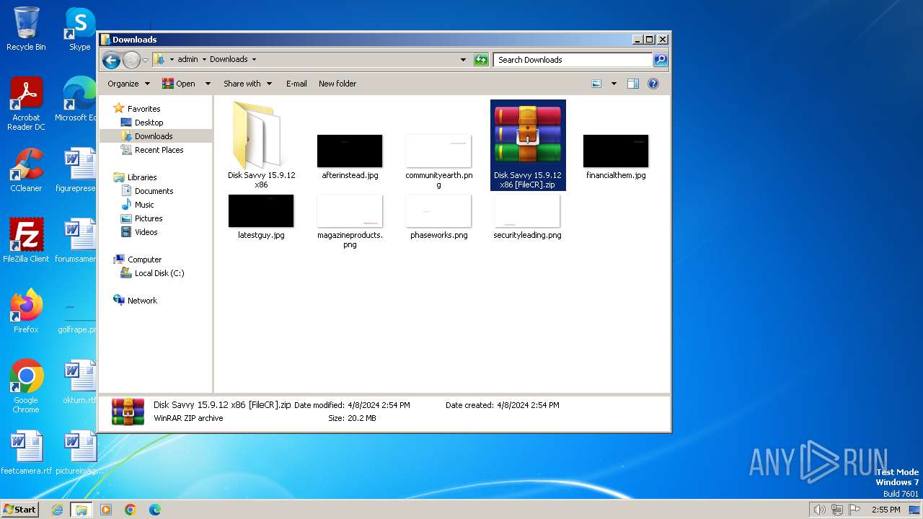
Task: Select CCleaner desktop shortcut
Action: point(26,170)
